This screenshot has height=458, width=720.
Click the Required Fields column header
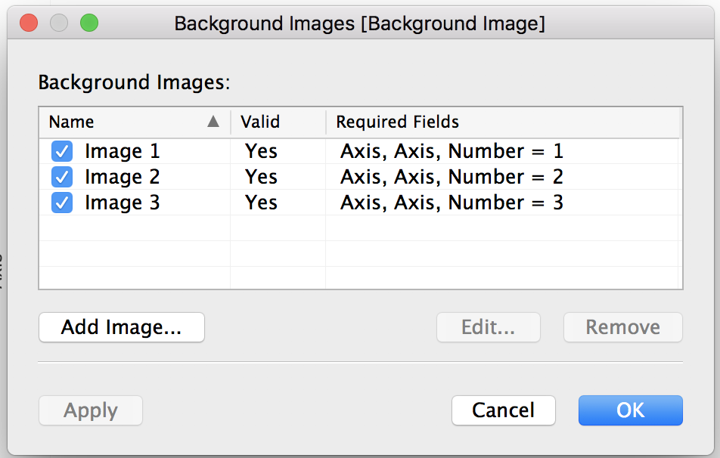click(398, 122)
